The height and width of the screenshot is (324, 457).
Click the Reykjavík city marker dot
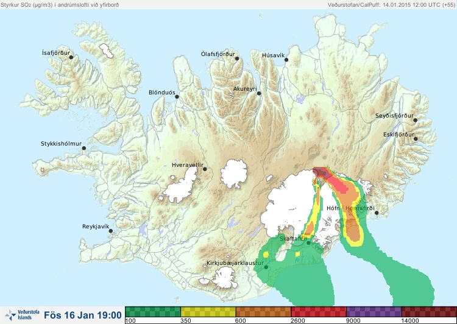111,231
